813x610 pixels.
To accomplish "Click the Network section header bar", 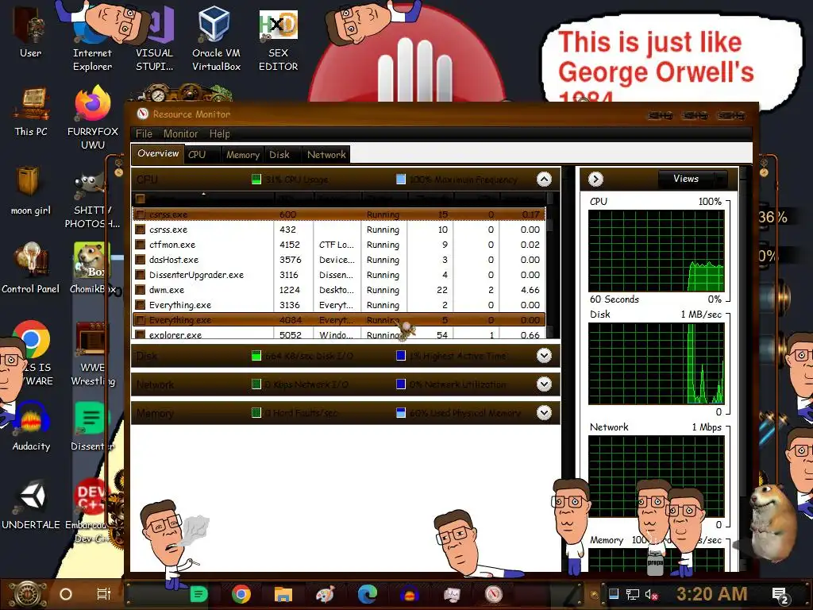I will [345, 384].
